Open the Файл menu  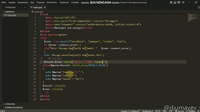(4, 2)
